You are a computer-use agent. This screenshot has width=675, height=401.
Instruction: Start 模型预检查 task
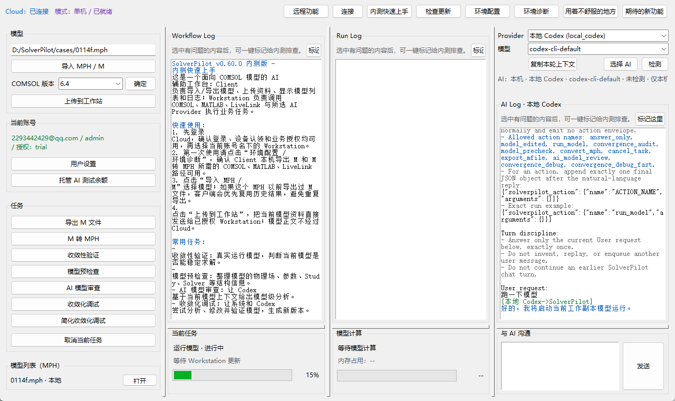83,272
